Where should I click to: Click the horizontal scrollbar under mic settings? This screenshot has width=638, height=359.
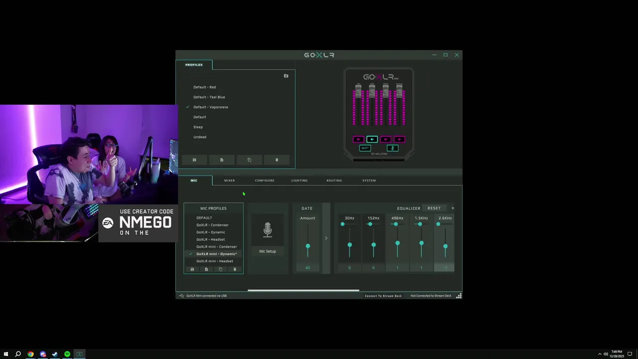click(x=303, y=290)
